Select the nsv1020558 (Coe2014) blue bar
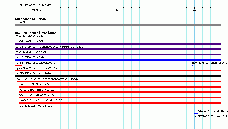Viewport: 228px width, 129px height. pyautogui.click(x=118, y=60)
